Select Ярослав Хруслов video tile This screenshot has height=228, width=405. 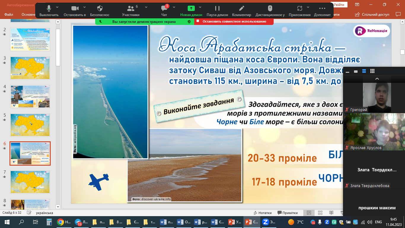coord(374,132)
